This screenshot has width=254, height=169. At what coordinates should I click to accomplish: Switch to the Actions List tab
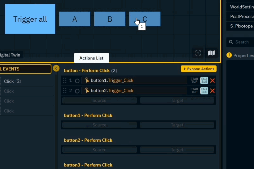click(91, 58)
